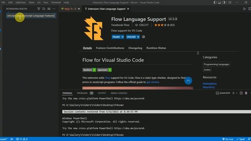The width and height of the screenshot is (251, 141).
Task: Open the Changelog tab
Action: [135, 48]
